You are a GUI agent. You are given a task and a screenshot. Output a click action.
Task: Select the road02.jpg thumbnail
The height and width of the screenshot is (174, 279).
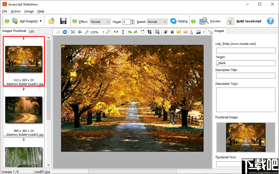[x=24, y=110]
